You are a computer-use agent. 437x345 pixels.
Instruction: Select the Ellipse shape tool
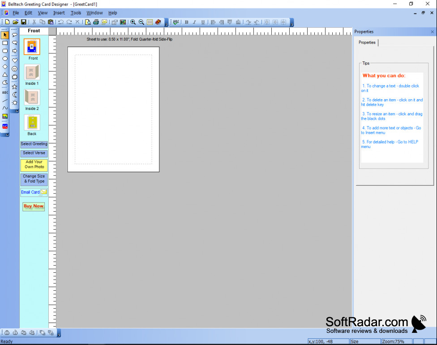coord(5,59)
